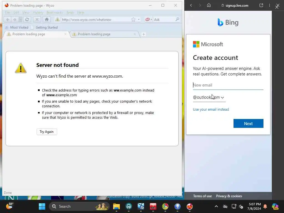Open Most Visited bookmarks folder
This screenshot has width=284, height=213.
[16, 27]
